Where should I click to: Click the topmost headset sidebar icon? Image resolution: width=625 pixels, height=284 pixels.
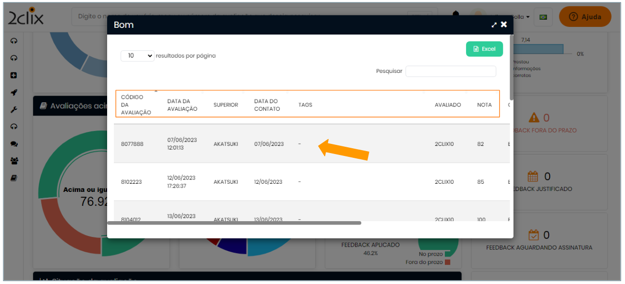tap(14, 41)
